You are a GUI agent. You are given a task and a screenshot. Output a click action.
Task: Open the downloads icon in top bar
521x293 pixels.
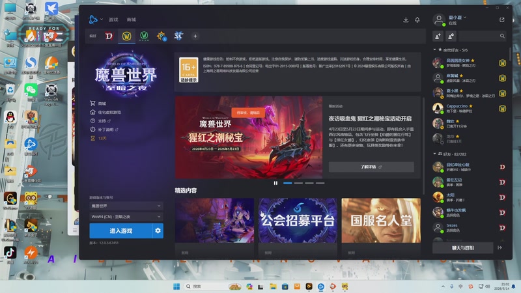click(406, 20)
